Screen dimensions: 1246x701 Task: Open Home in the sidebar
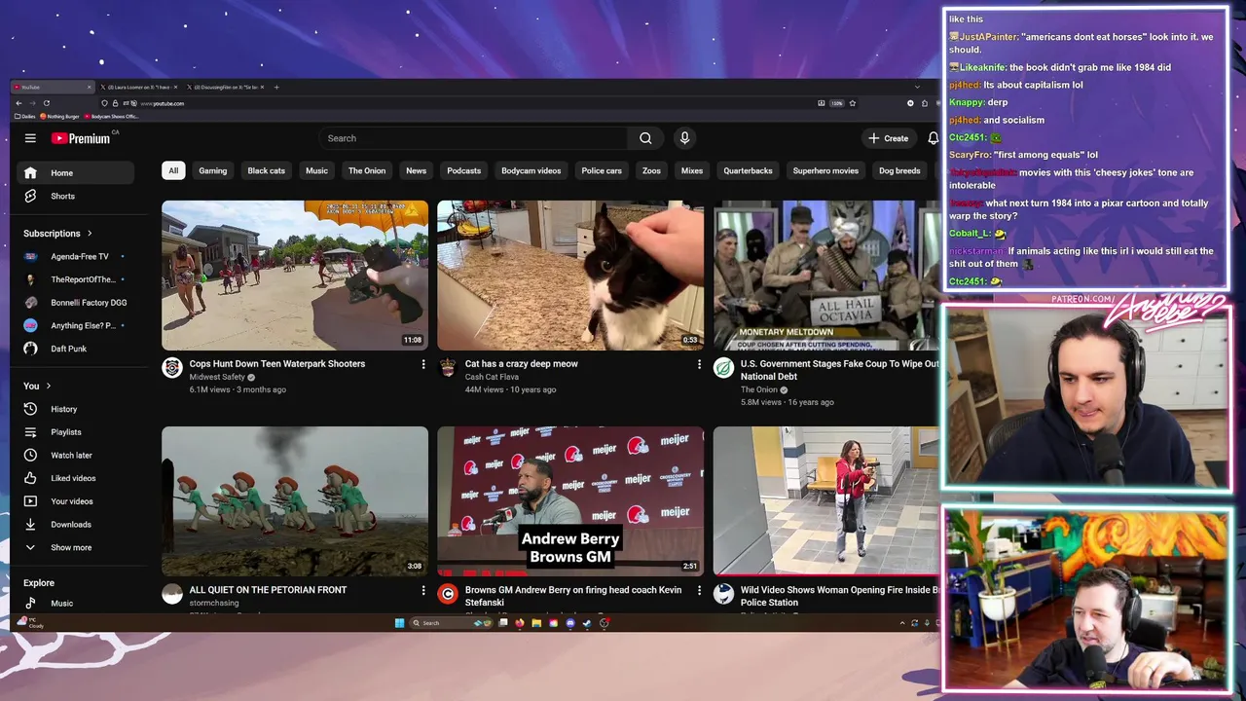76,173
